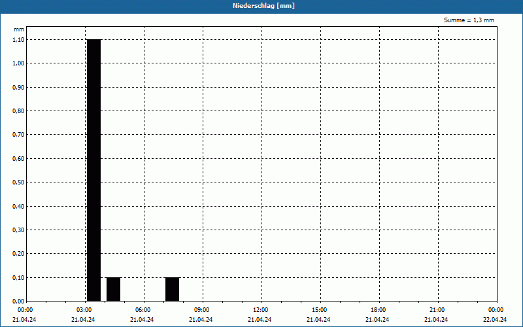
Task: Click the 0,30 y-axis label
Action: pyautogui.click(x=18, y=230)
